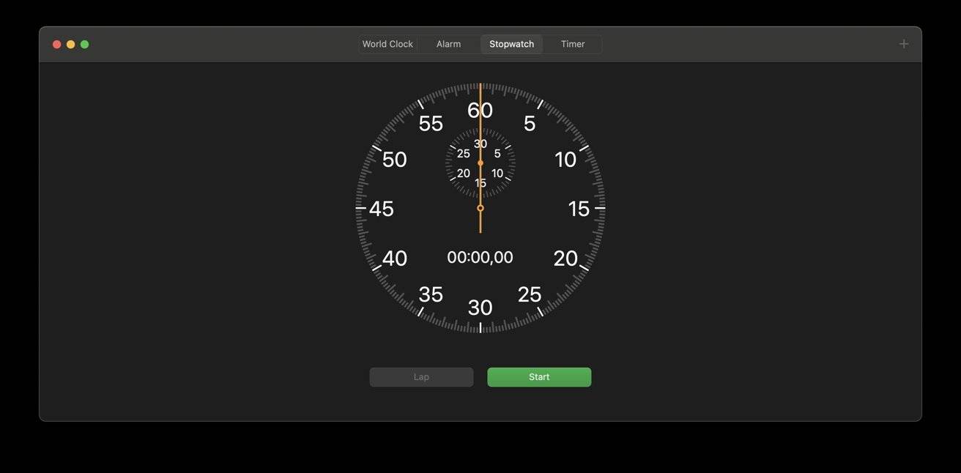
Task: Click the orange hand's center pivot circle
Action: [x=480, y=208]
